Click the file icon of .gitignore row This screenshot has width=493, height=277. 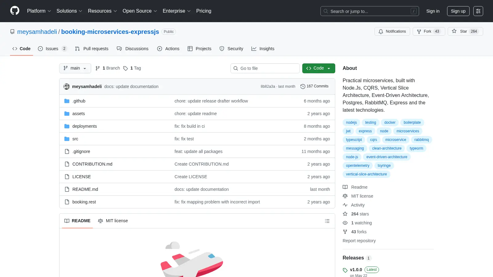coord(67,151)
